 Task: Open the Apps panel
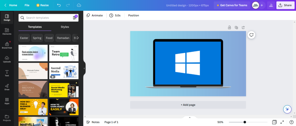pyautogui.click(x=7, y=101)
